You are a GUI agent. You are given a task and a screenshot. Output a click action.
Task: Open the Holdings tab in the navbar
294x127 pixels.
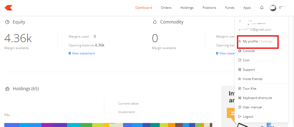pos(187,8)
